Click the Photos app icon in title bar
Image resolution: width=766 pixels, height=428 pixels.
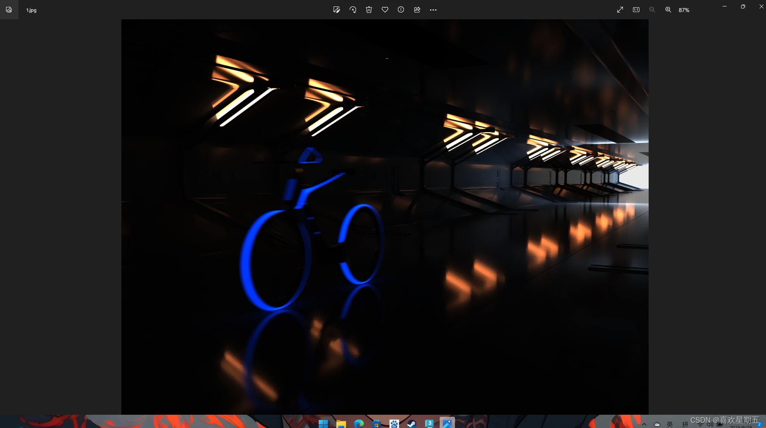click(9, 10)
